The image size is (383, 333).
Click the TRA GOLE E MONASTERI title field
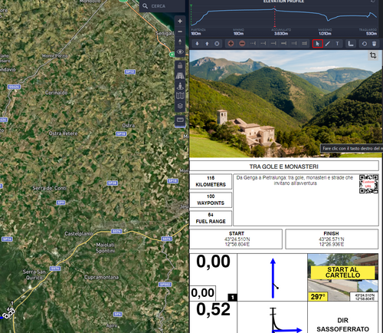tap(284, 166)
